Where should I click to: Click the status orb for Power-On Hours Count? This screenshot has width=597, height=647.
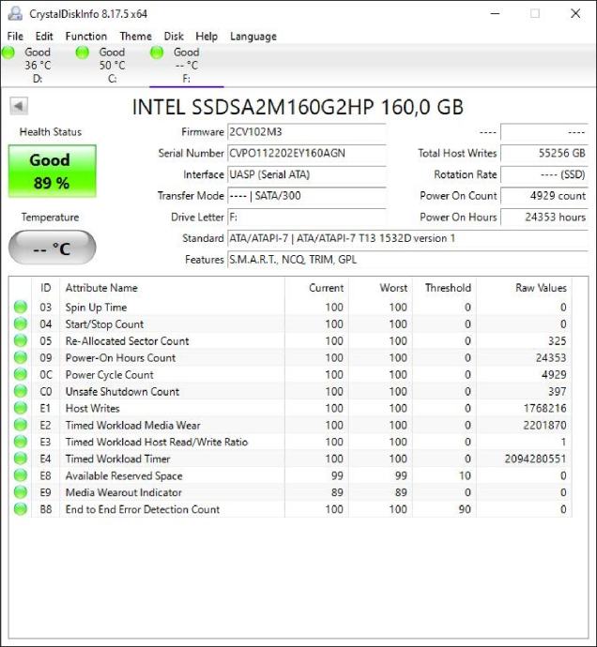[x=21, y=357]
